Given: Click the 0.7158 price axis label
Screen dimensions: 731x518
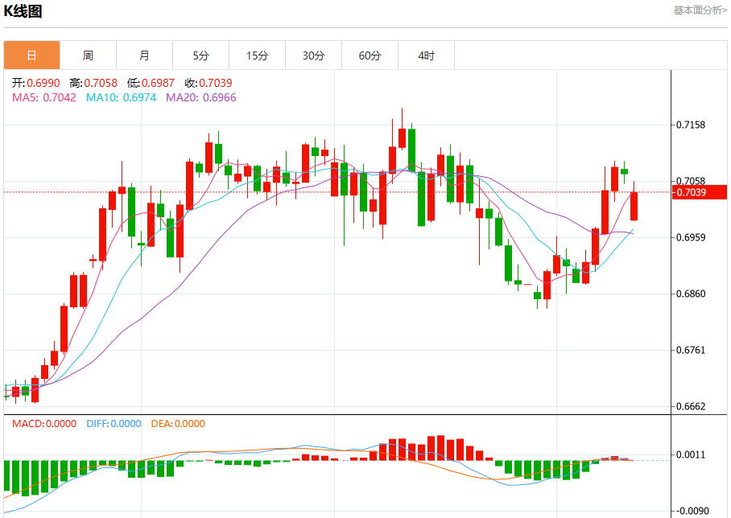Looking at the screenshot, I should [x=691, y=125].
